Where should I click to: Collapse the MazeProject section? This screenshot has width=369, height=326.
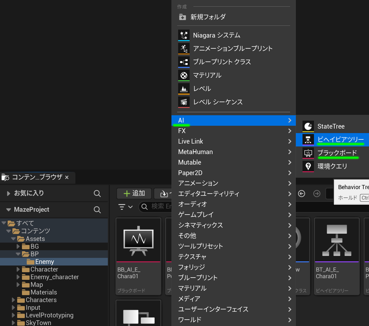8,210
